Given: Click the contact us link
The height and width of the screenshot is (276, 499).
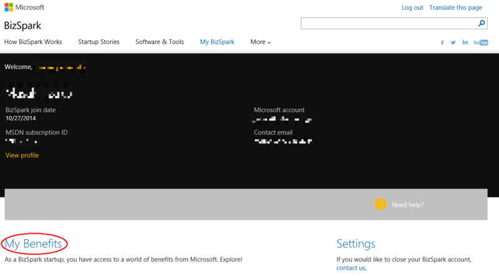Looking at the screenshot, I should point(351,268).
